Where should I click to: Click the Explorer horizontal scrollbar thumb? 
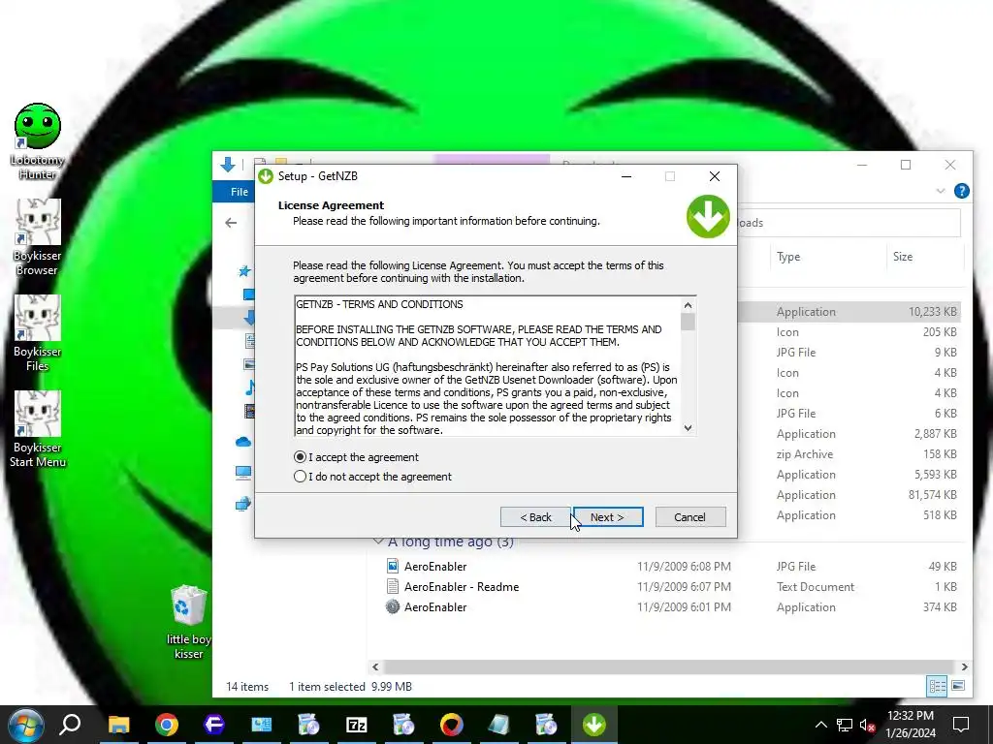pos(669,666)
